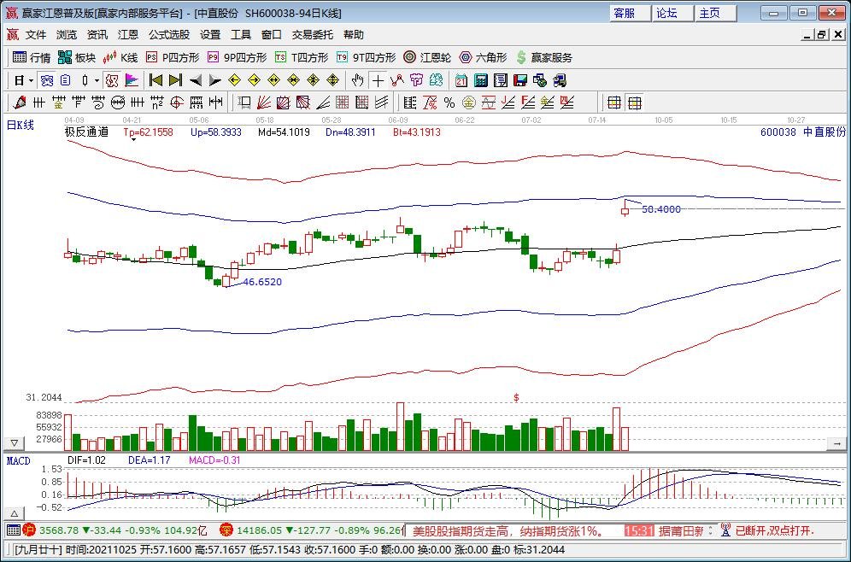Open the 窗口 menu

pos(272,35)
